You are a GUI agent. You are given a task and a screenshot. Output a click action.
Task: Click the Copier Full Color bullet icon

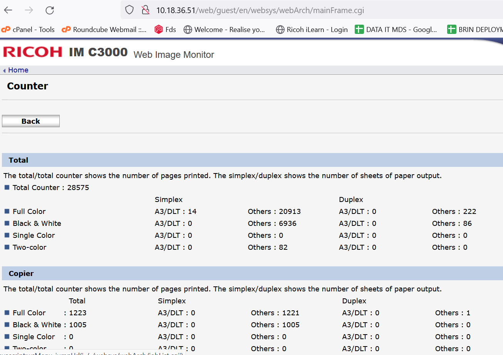coord(7,313)
